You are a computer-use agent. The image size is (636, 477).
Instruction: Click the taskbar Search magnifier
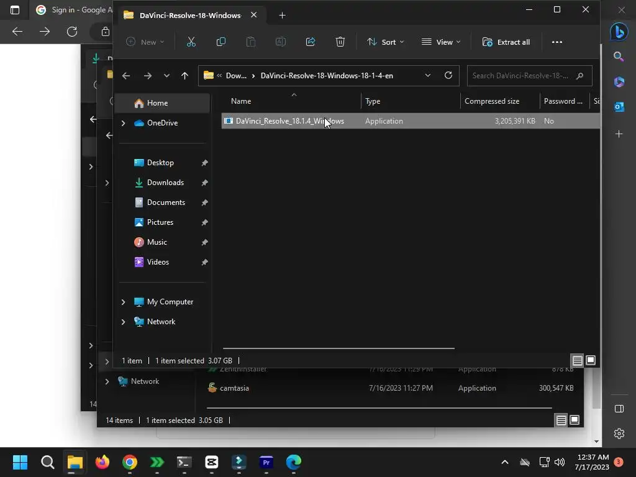pos(47,462)
